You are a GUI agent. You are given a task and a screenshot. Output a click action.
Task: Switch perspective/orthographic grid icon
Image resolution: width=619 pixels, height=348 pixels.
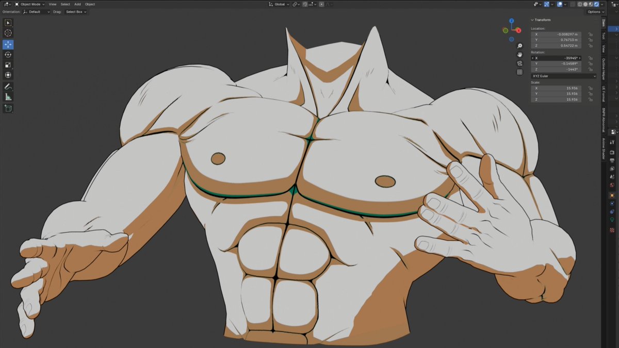pos(520,72)
